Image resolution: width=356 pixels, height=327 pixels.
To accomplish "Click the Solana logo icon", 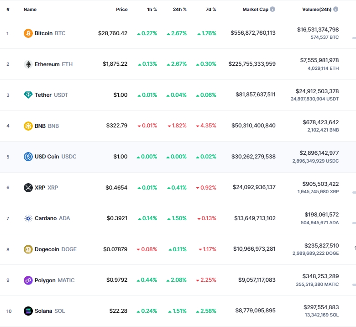I will click(x=28, y=311).
